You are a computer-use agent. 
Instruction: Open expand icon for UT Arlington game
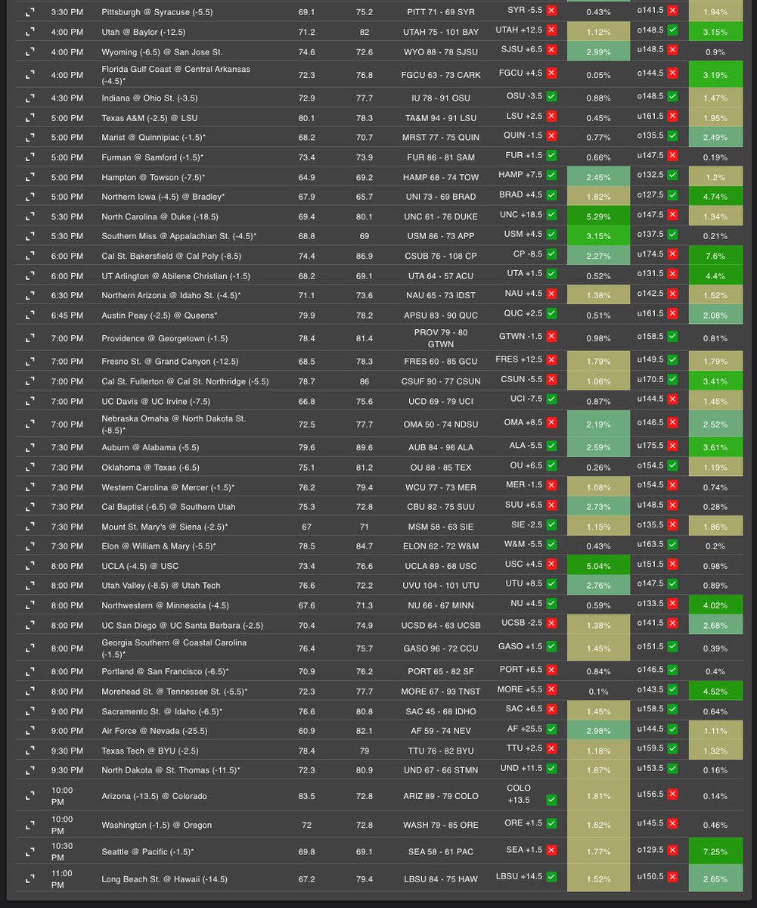point(29,275)
